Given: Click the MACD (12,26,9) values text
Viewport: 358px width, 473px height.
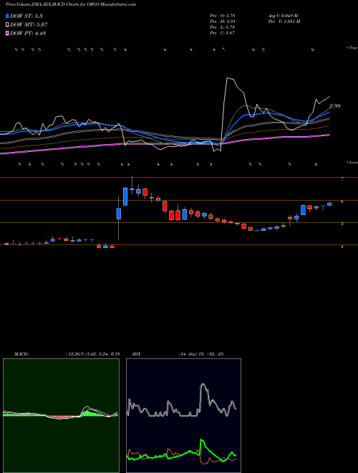Looking at the screenshot, I should [x=92, y=354].
